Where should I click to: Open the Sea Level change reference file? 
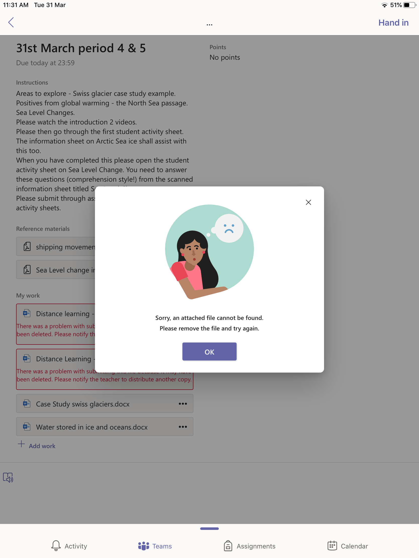pos(56,270)
